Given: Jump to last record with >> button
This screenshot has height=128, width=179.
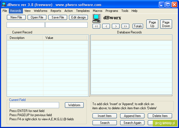Looking at the screenshot, I should pos(125,26).
